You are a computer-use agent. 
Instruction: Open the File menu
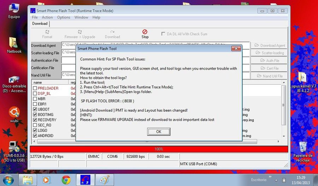[x=35, y=17]
